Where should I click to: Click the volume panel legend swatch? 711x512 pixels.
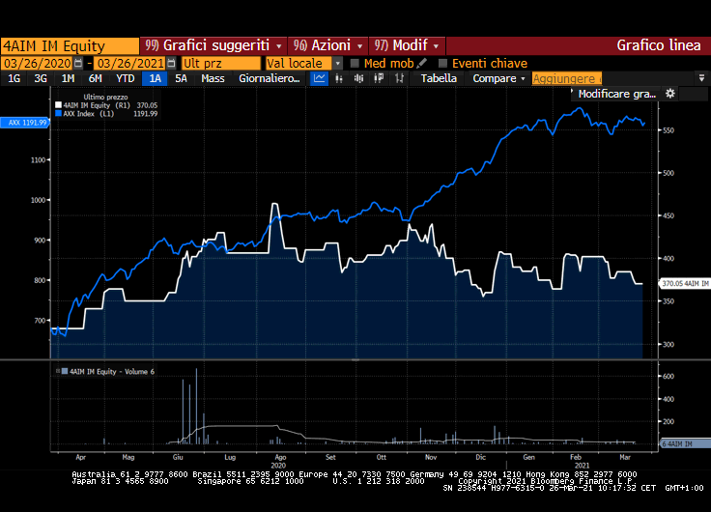(x=65, y=371)
